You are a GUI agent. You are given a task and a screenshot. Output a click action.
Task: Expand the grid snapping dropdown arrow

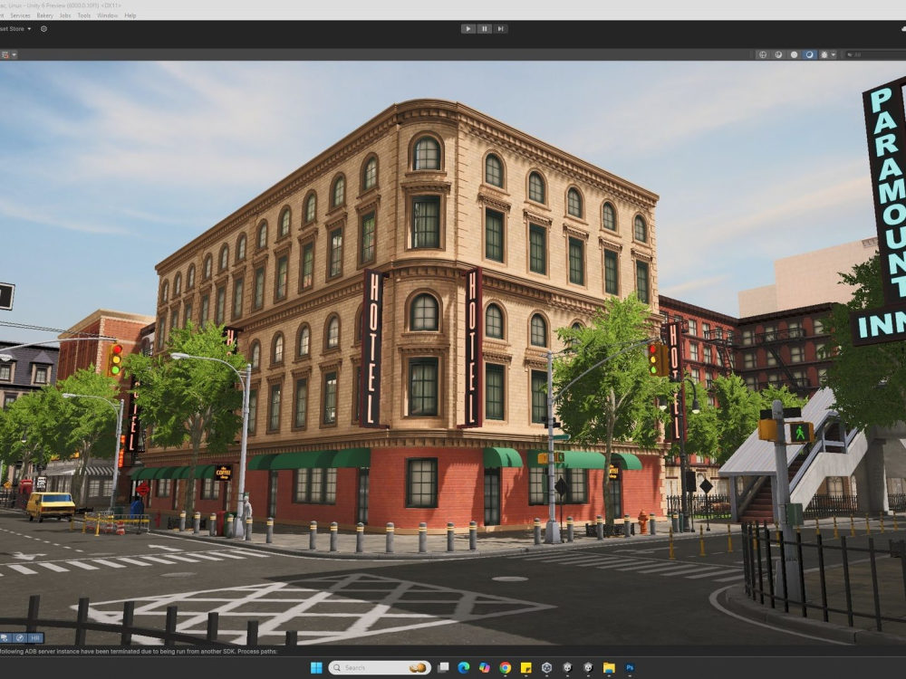pyautogui.click(x=14, y=55)
